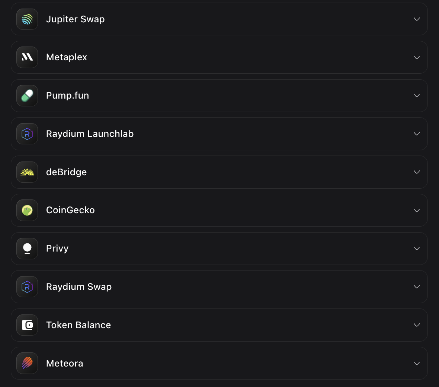
Task: Click the Raydium Swap logo icon
Action: coord(27,287)
